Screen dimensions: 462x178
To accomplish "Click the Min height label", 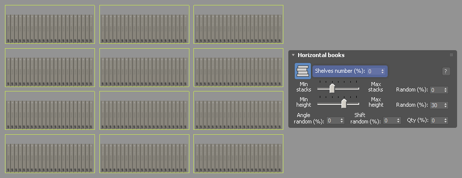I will (304, 102).
